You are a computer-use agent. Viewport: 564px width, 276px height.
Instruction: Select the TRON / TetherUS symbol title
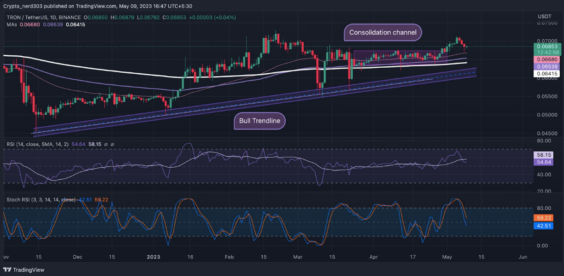tap(31, 18)
